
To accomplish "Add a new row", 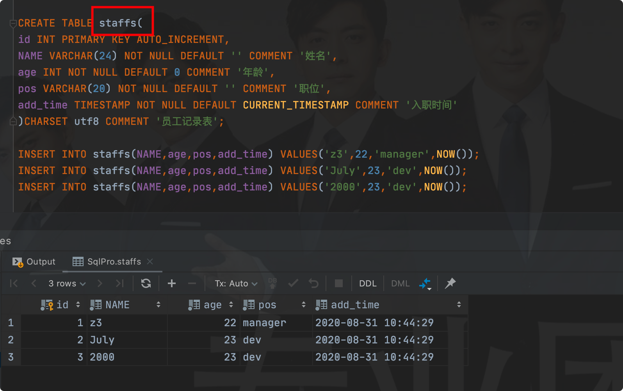I will pos(172,283).
